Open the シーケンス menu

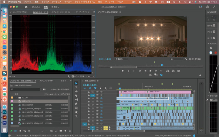coord(57,2)
